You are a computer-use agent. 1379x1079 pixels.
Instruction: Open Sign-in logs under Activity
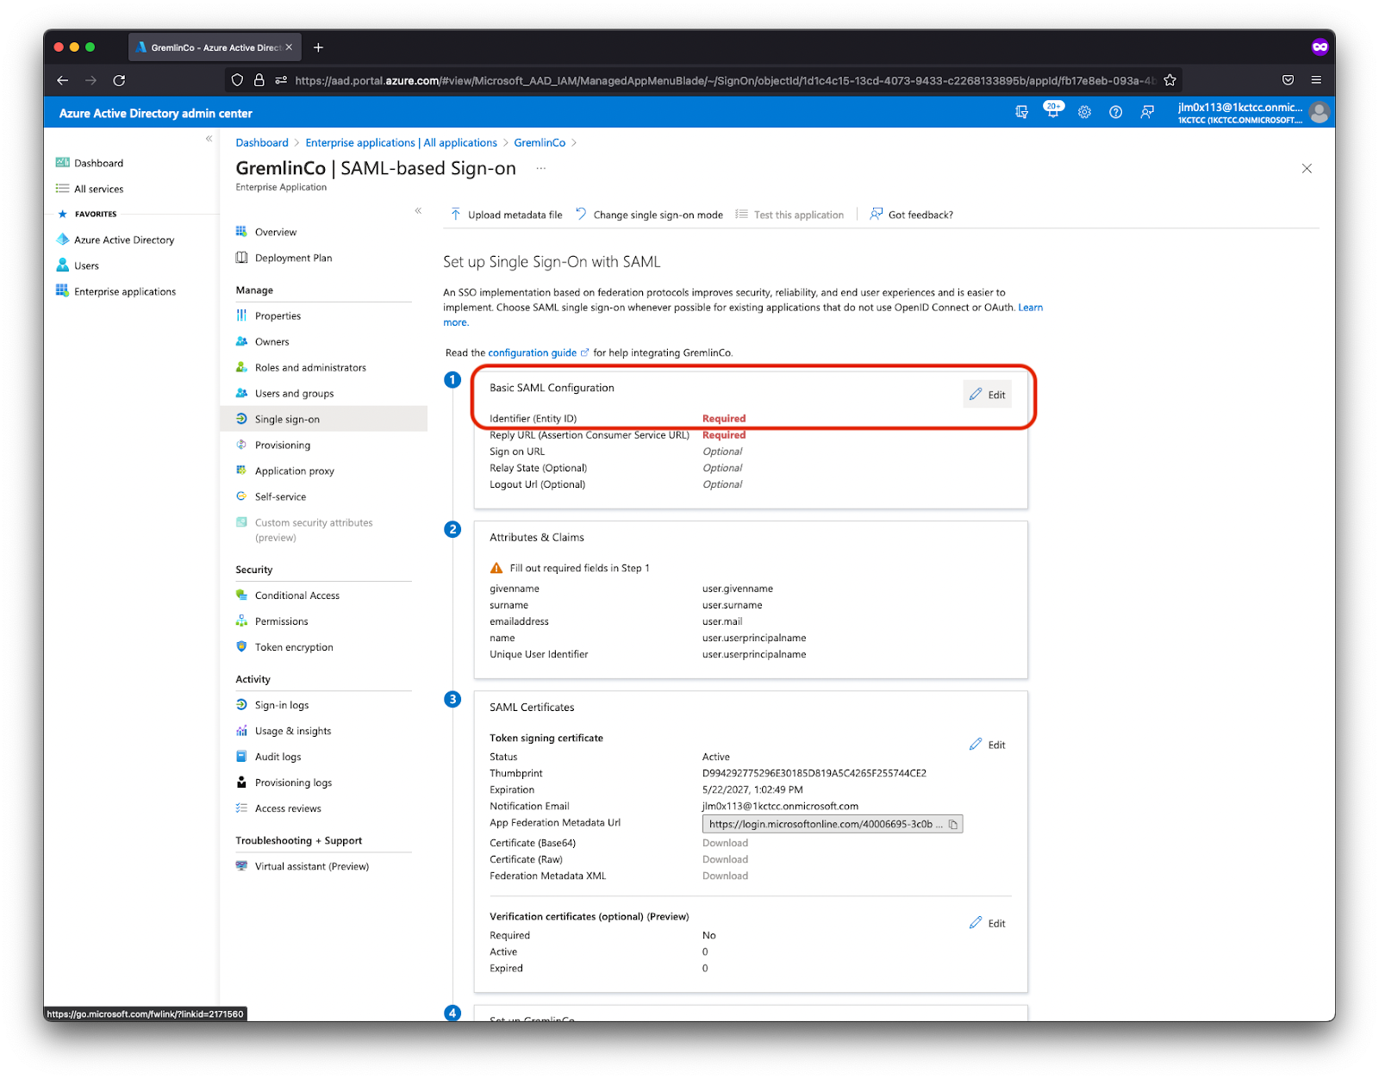282,705
